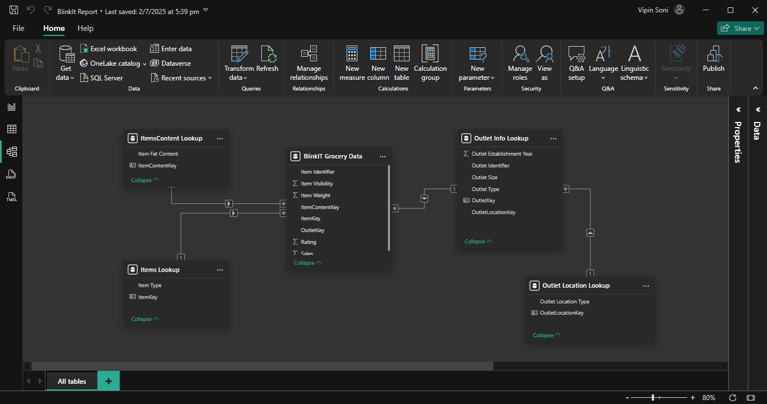Screen dimensions: 767x404
Task: Collapse the Outlet Info Lookup table
Action: [x=478, y=241]
